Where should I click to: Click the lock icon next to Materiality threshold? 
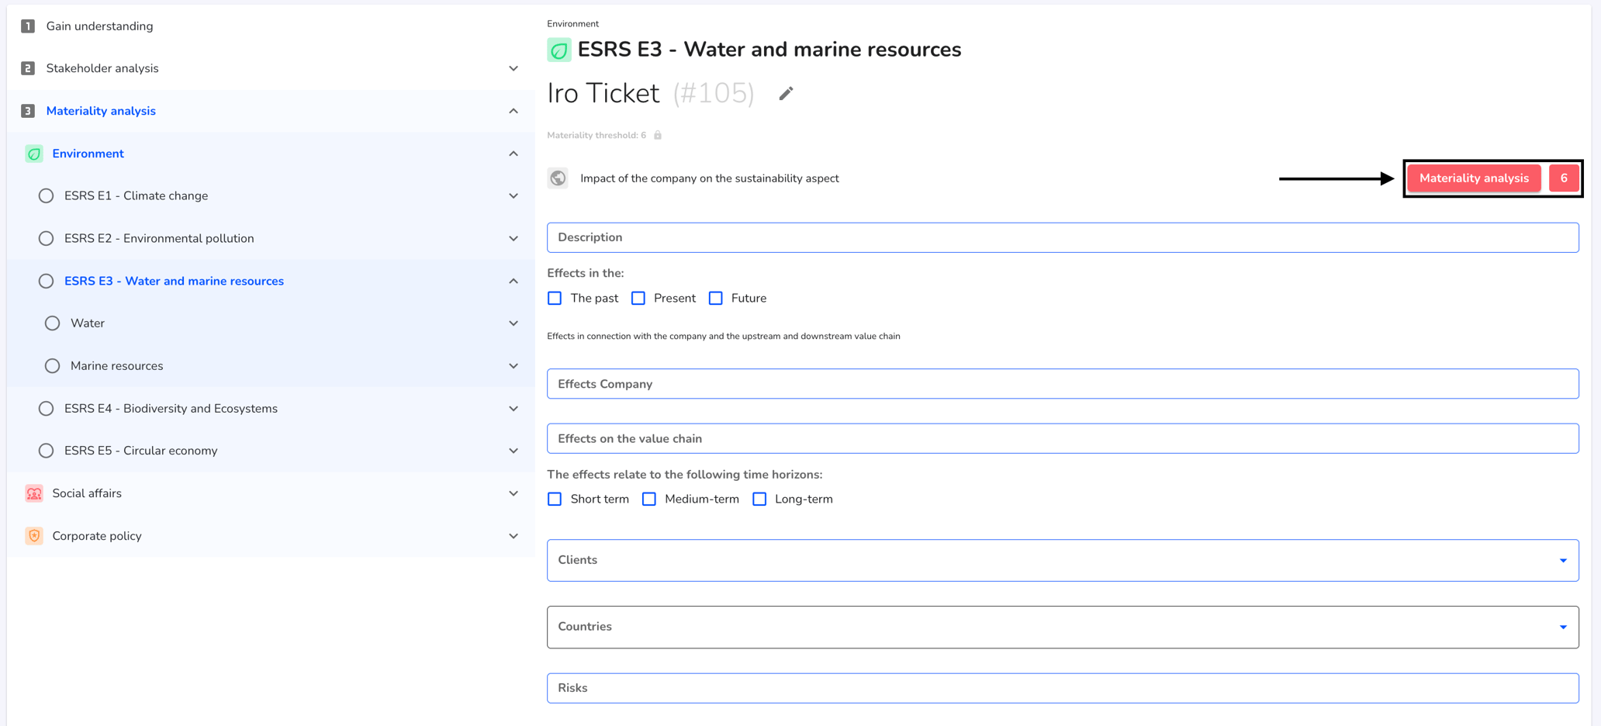click(x=658, y=135)
